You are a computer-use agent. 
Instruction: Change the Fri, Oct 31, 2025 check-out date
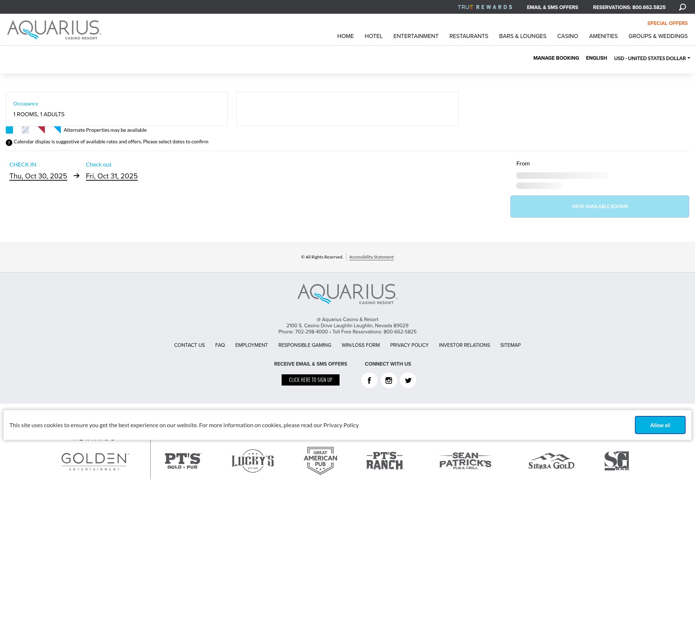click(111, 176)
